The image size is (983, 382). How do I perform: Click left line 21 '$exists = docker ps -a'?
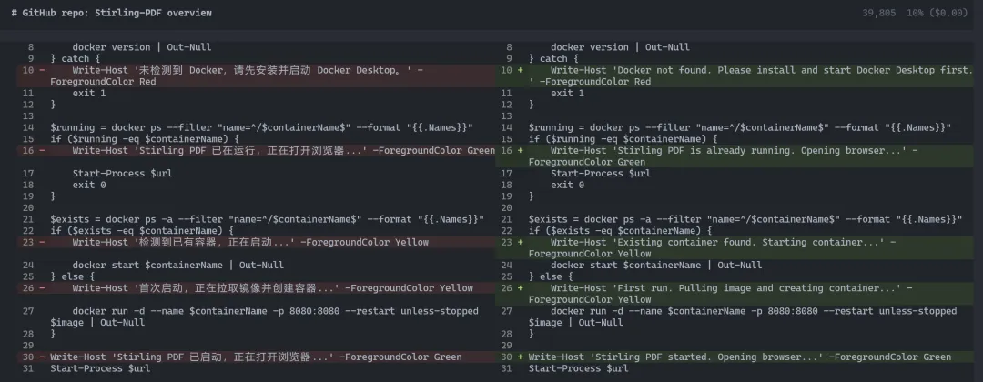coord(267,219)
